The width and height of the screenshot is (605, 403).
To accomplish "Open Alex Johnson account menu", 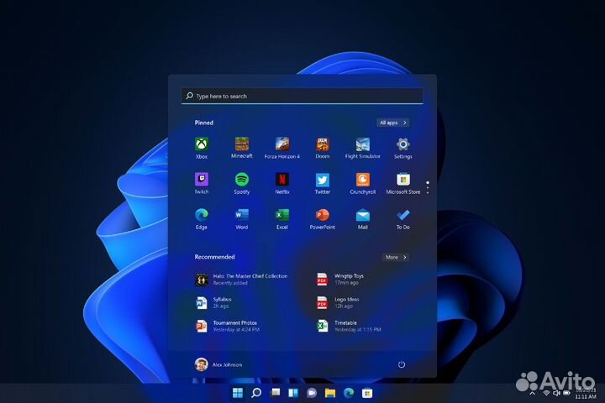I will [x=218, y=364].
